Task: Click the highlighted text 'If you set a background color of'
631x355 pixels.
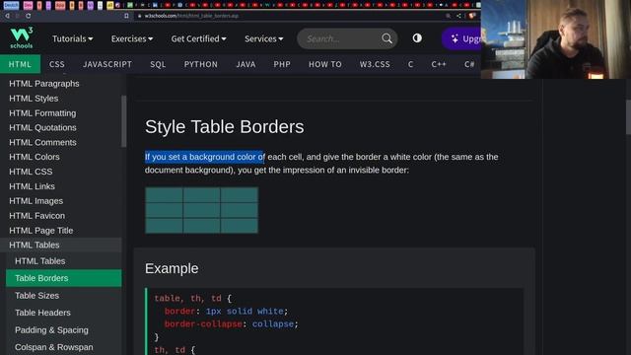Action: (204, 157)
